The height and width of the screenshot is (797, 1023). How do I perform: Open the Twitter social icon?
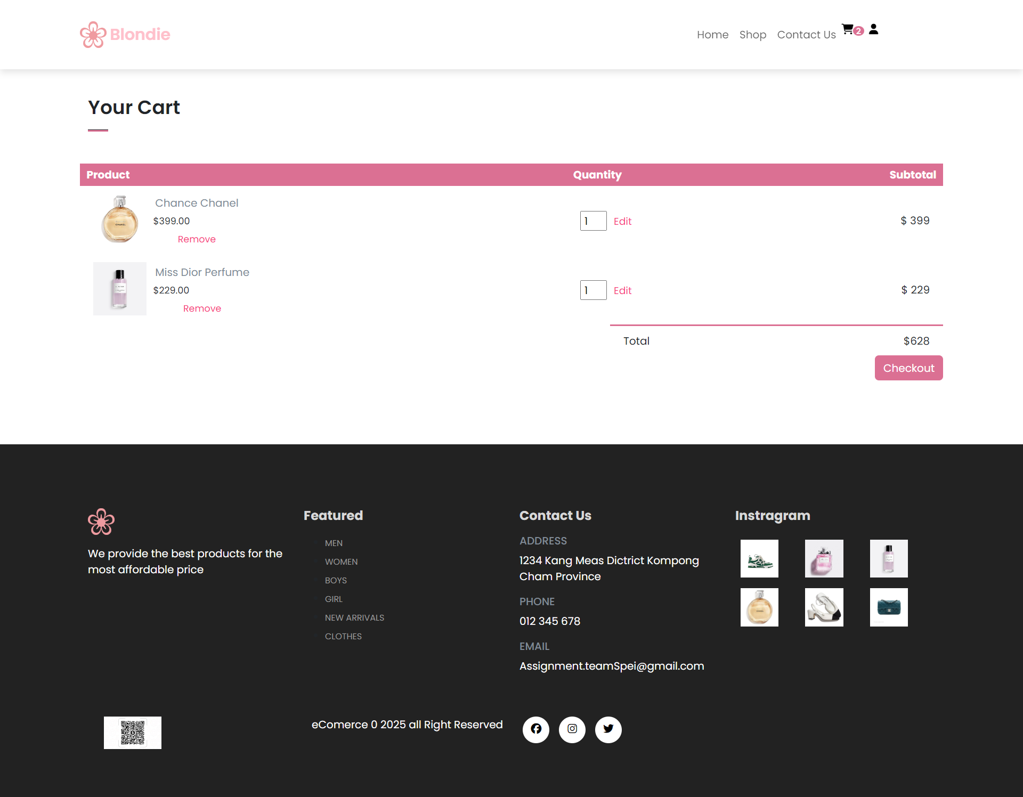click(x=608, y=729)
